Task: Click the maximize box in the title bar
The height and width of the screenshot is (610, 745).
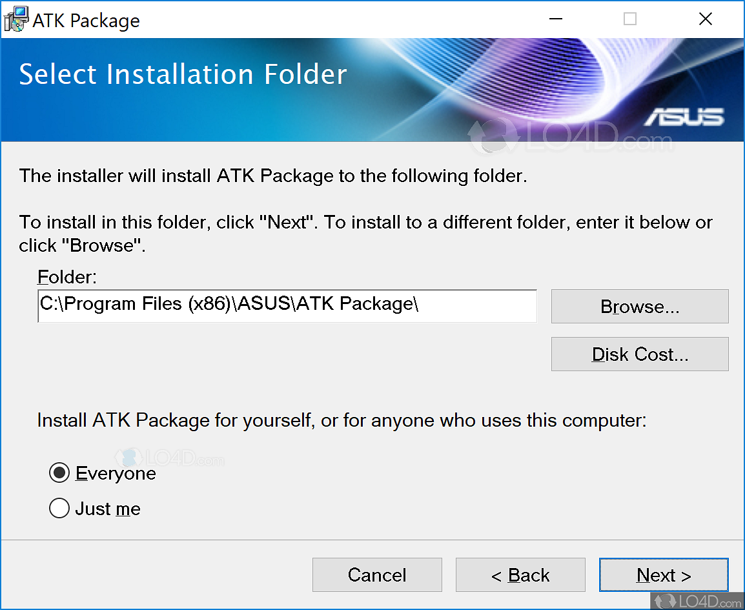Action: (x=630, y=19)
